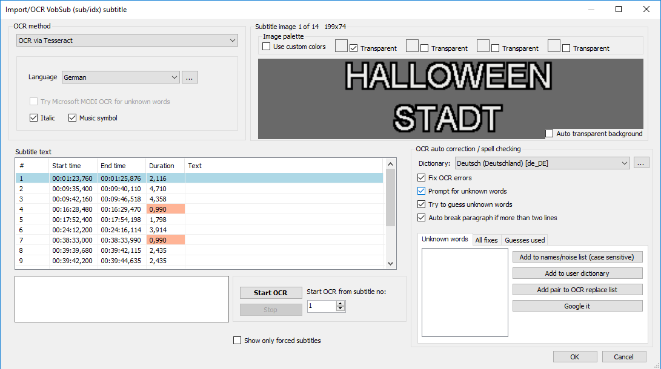The width and height of the screenshot is (661, 369).
Task: Click the Cancel button
Action: (x=623, y=357)
